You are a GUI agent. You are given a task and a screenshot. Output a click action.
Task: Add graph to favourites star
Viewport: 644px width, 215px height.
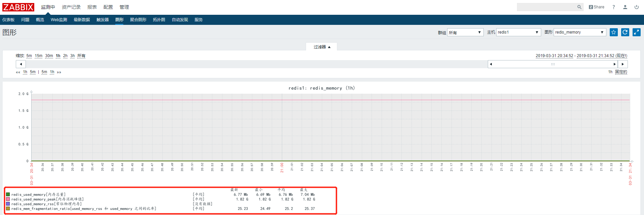click(x=614, y=32)
